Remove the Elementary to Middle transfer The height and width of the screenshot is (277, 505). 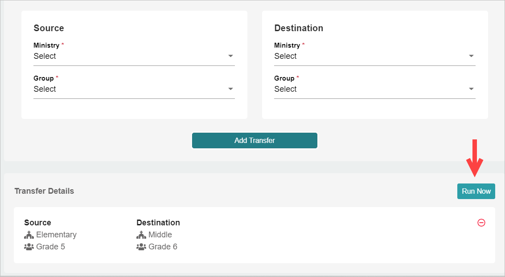tap(481, 223)
